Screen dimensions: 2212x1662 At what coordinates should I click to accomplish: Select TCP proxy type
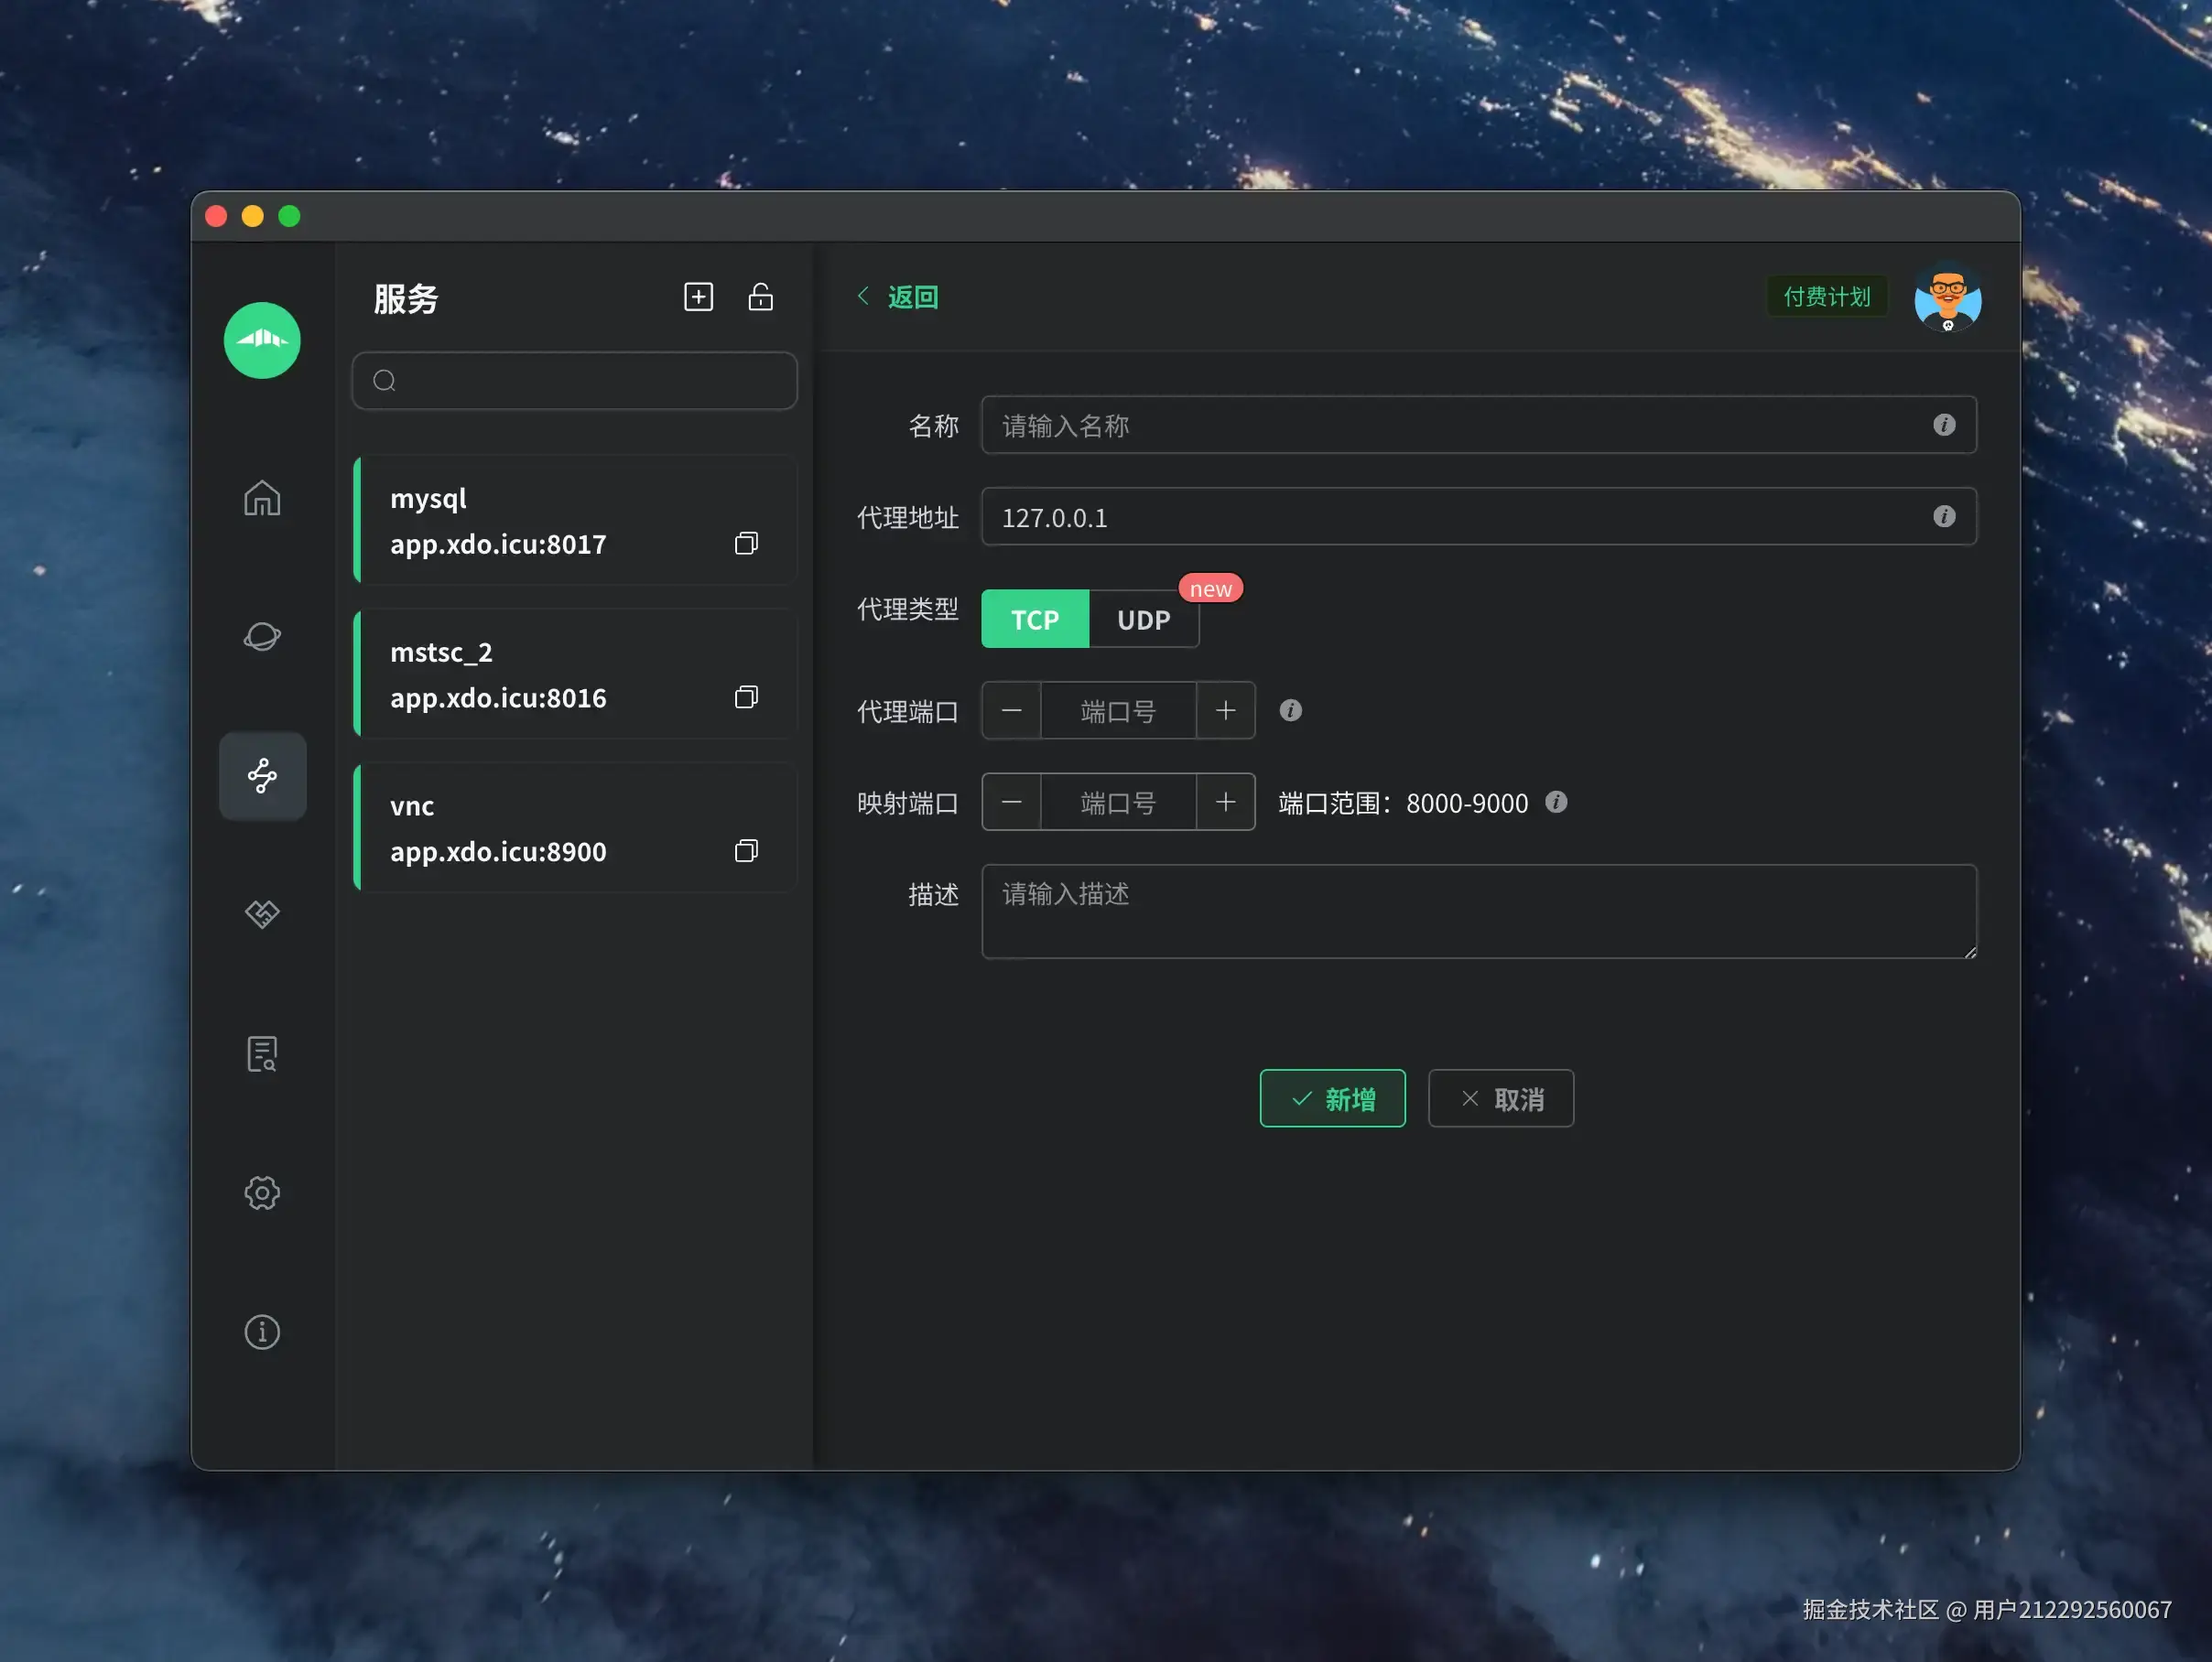(1034, 620)
